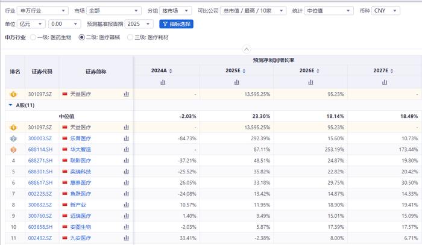The height and width of the screenshot is (245, 422).
Task: Collapse the A股(11) group
Action: pyautogui.click(x=10, y=105)
